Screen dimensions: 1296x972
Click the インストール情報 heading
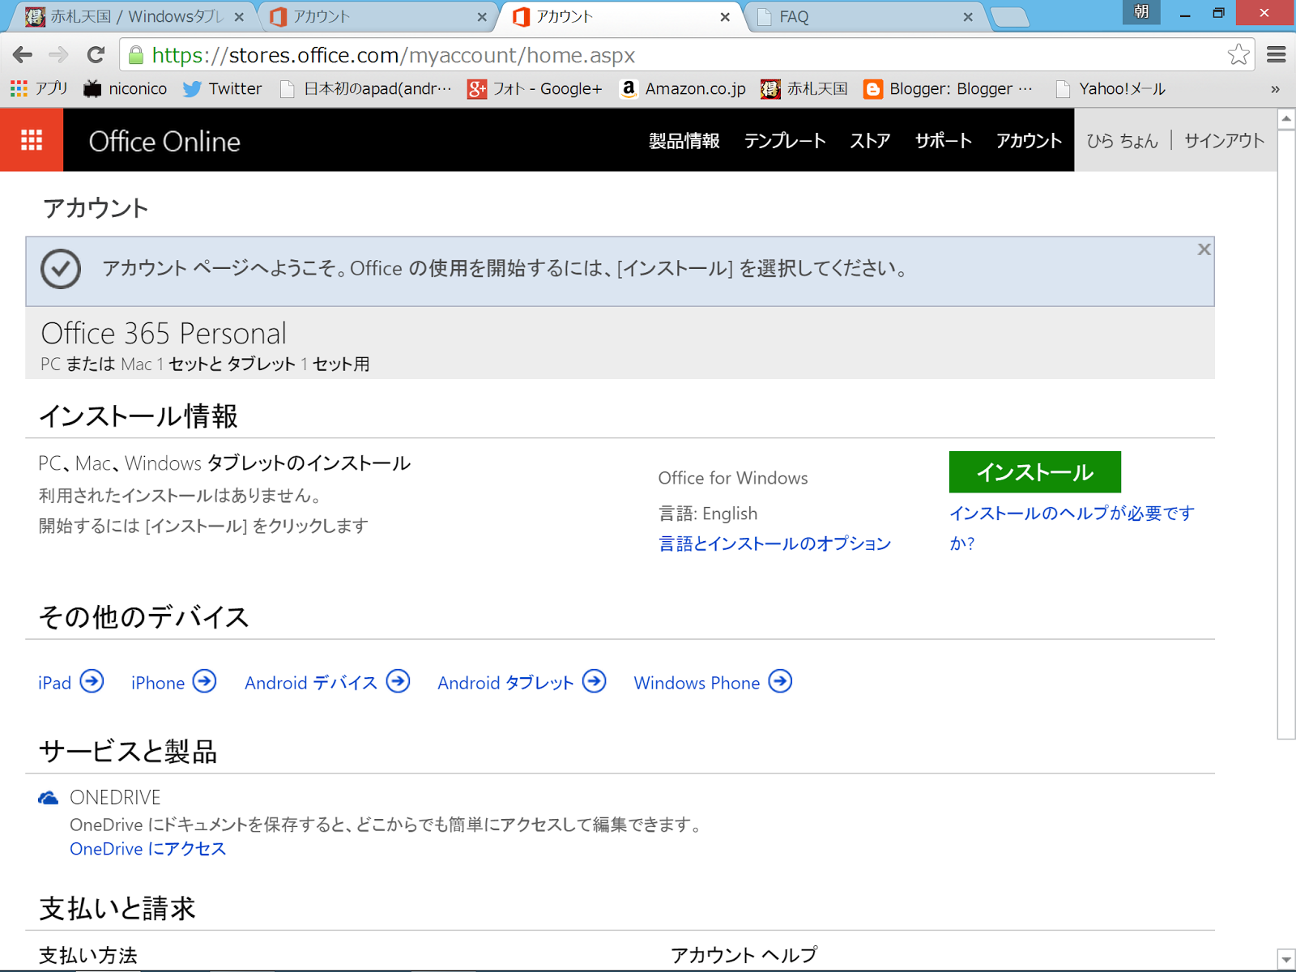(x=139, y=416)
